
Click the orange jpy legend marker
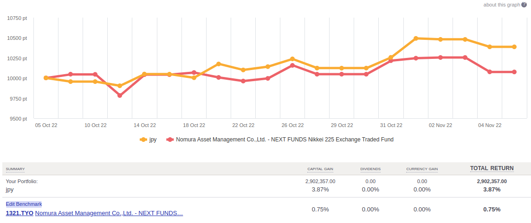point(143,139)
